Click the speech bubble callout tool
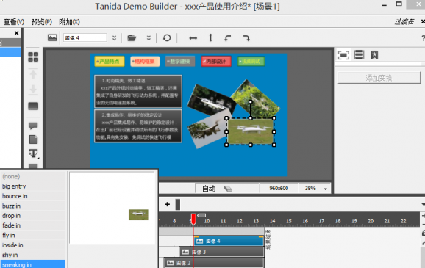 (33, 126)
